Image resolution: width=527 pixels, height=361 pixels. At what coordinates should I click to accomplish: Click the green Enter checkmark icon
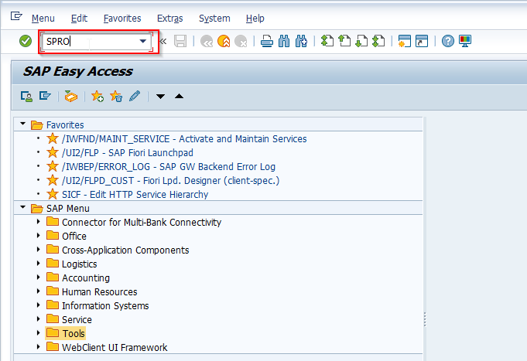pyautogui.click(x=26, y=41)
